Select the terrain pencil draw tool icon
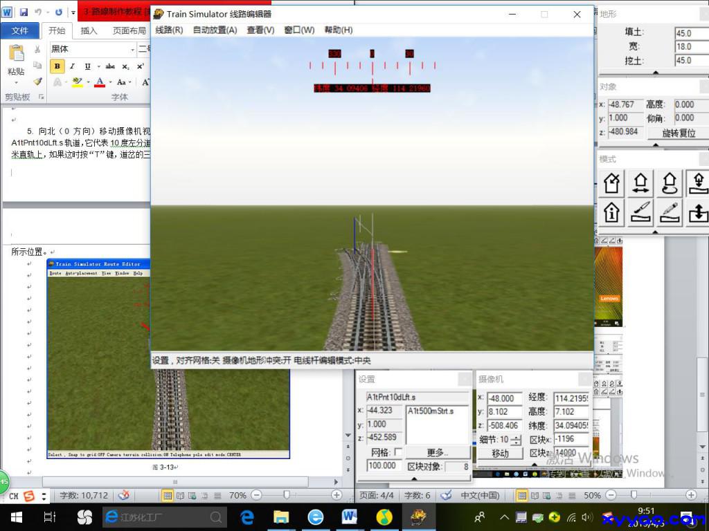Screen dimensions: 709x531 click(669, 212)
